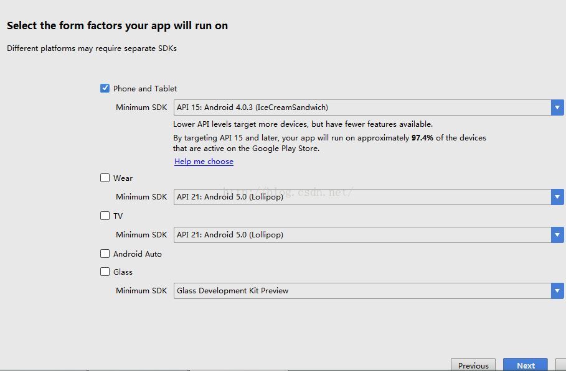
Task: Expand the Wear Minimum SDK dropdown arrow
Action: (x=557, y=197)
